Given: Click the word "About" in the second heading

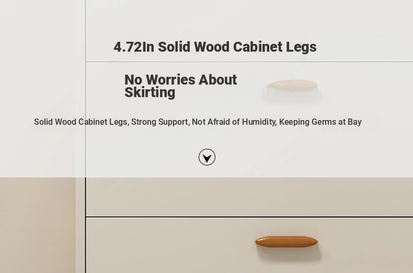Looking at the screenshot, I should (217, 80).
